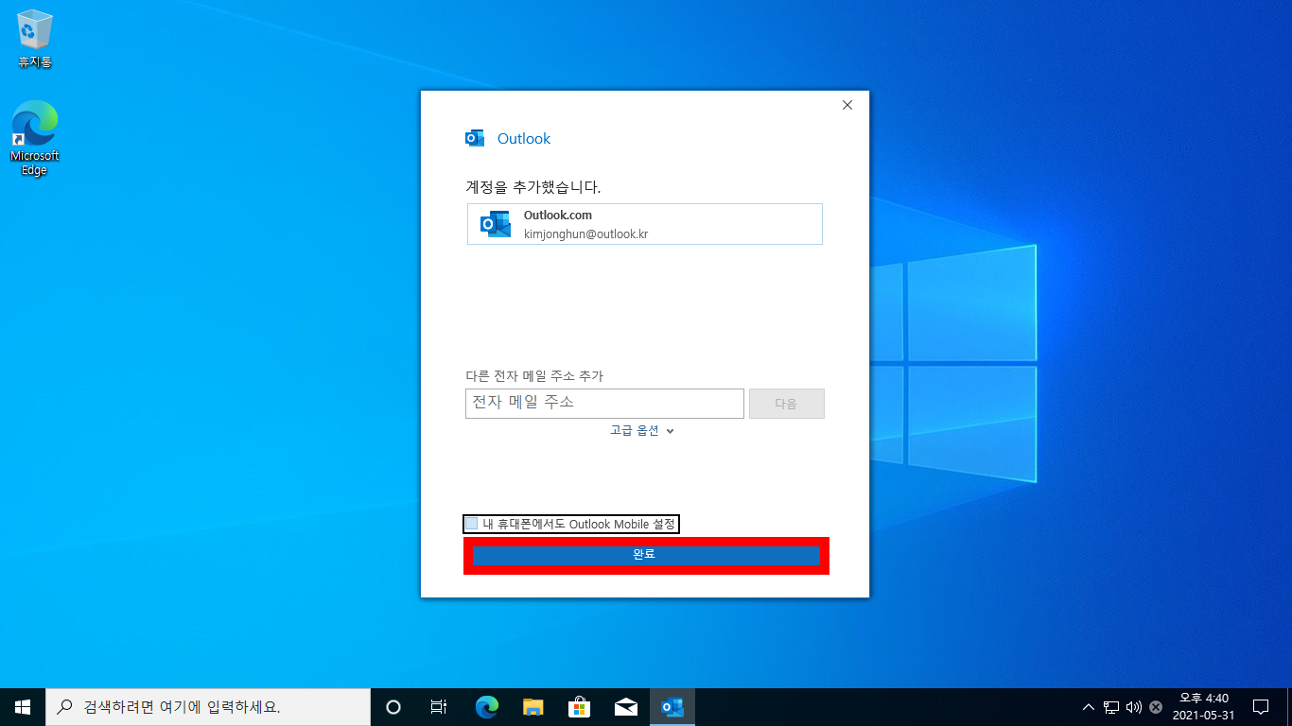Click the 완료 button to finish setup
This screenshot has height=726, width=1292.
coord(646,555)
